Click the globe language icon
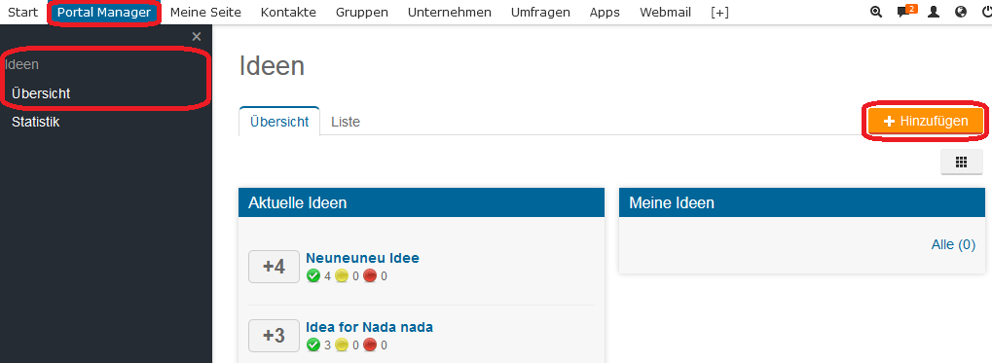The width and height of the screenshot is (992, 363). point(961,12)
